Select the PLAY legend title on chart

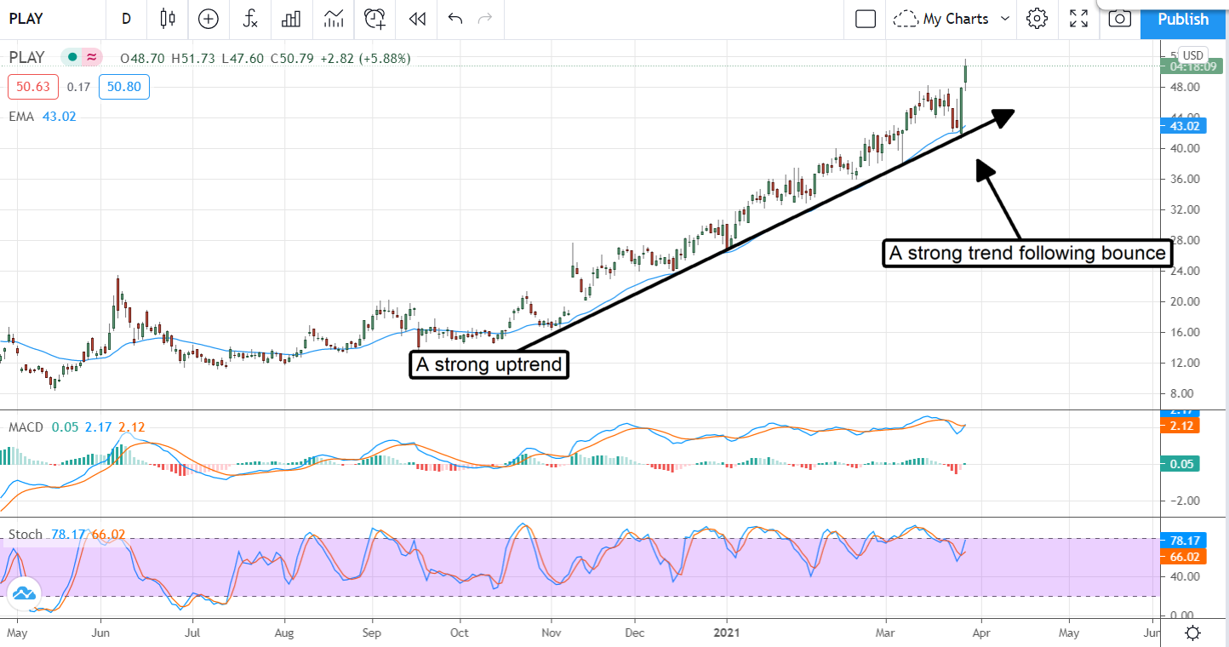point(26,58)
